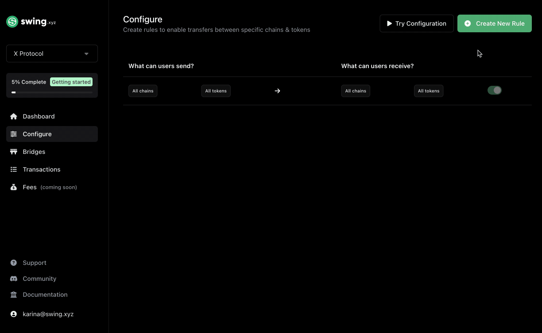The height and width of the screenshot is (333, 542).
Task: Click the Community Discord icon
Action: tap(14, 279)
